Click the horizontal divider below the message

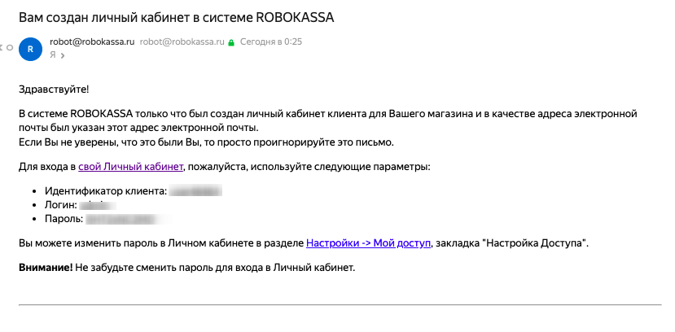(x=340, y=305)
